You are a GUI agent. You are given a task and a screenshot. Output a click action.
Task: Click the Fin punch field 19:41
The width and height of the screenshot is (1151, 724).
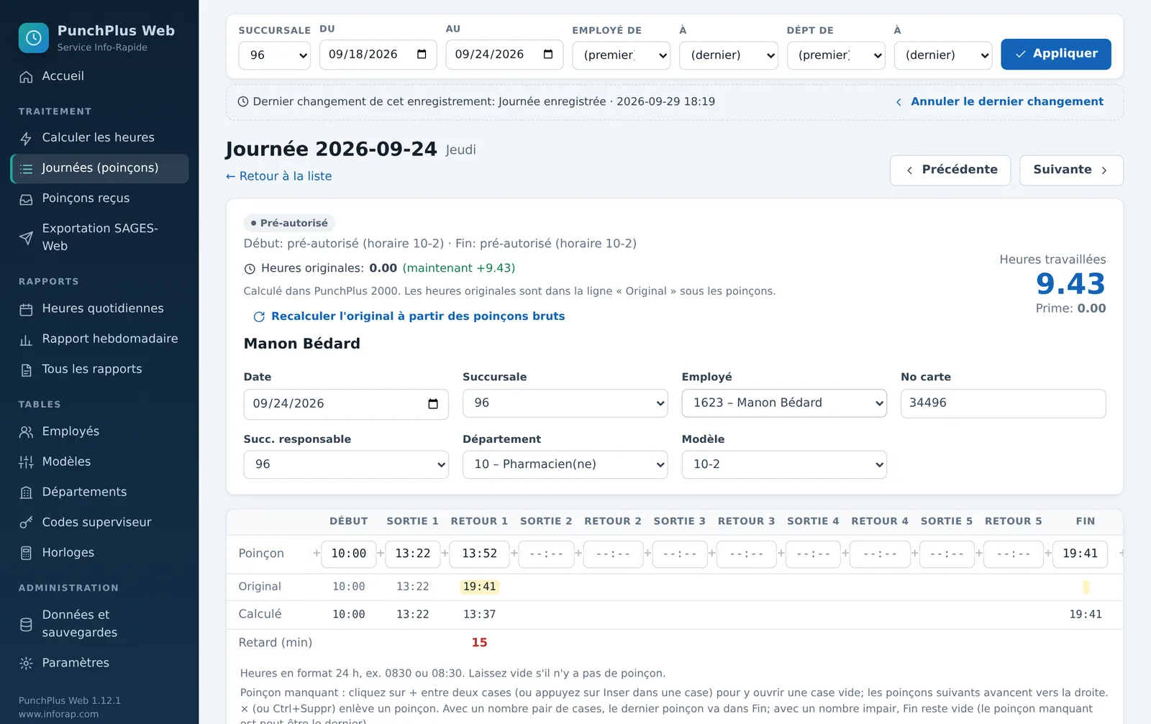[1080, 554]
